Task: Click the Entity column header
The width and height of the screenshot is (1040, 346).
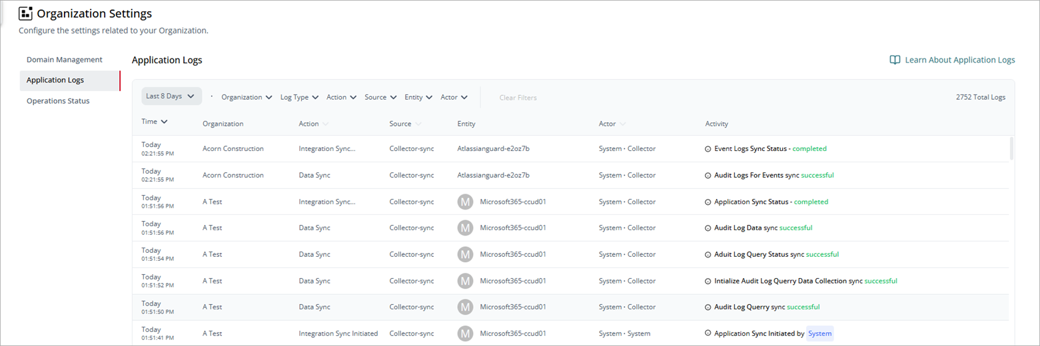Action: point(466,124)
